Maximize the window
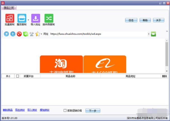 click(164, 3)
